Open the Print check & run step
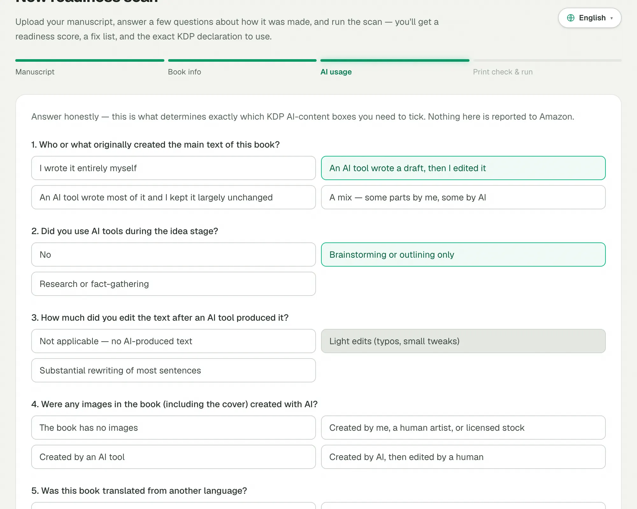Viewport: 637px width, 509px height. tap(503, 72)
